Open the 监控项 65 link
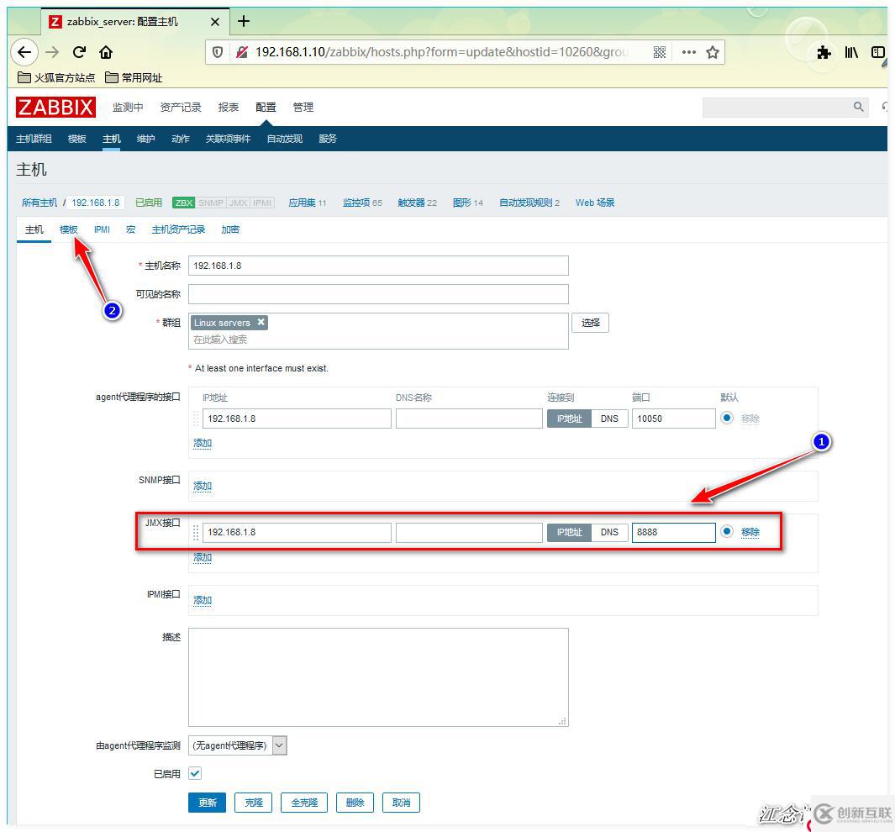895x832 pixels. coord(362,203)
